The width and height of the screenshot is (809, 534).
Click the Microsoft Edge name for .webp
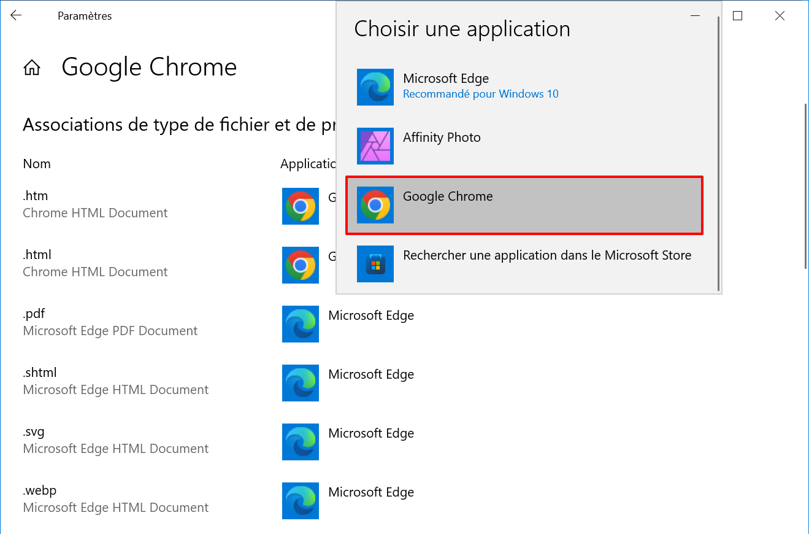coord(371,492)
